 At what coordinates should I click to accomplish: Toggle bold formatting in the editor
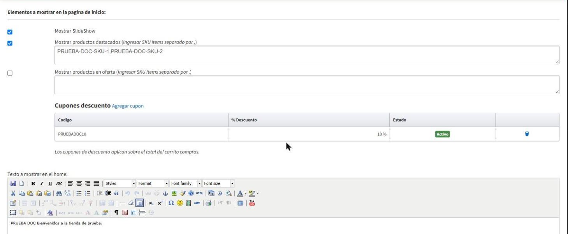click(x=33, y=183)
